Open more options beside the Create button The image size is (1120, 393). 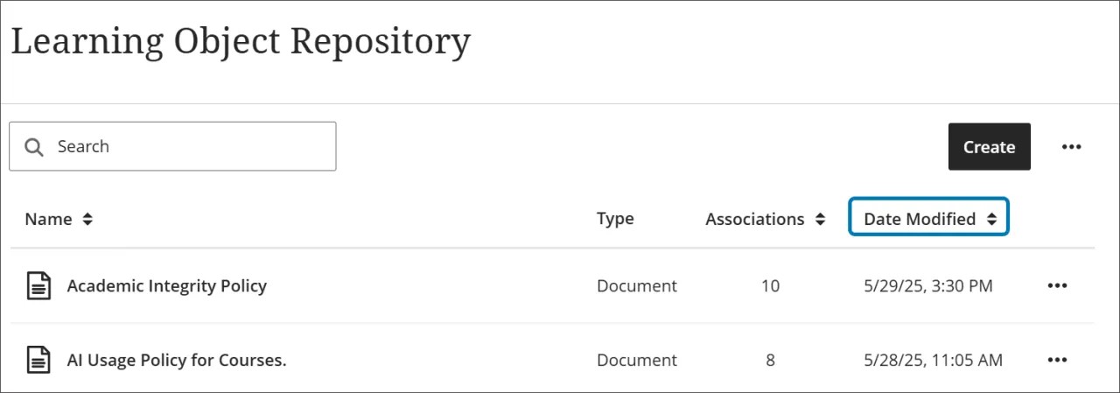(x=1071, y=147)
